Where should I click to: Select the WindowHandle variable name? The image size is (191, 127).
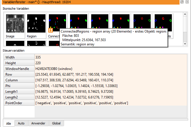[17, 69]
